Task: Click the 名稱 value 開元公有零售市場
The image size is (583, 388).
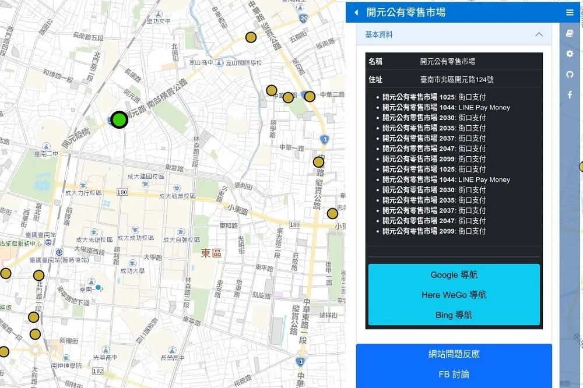Action: click(448, 62)
